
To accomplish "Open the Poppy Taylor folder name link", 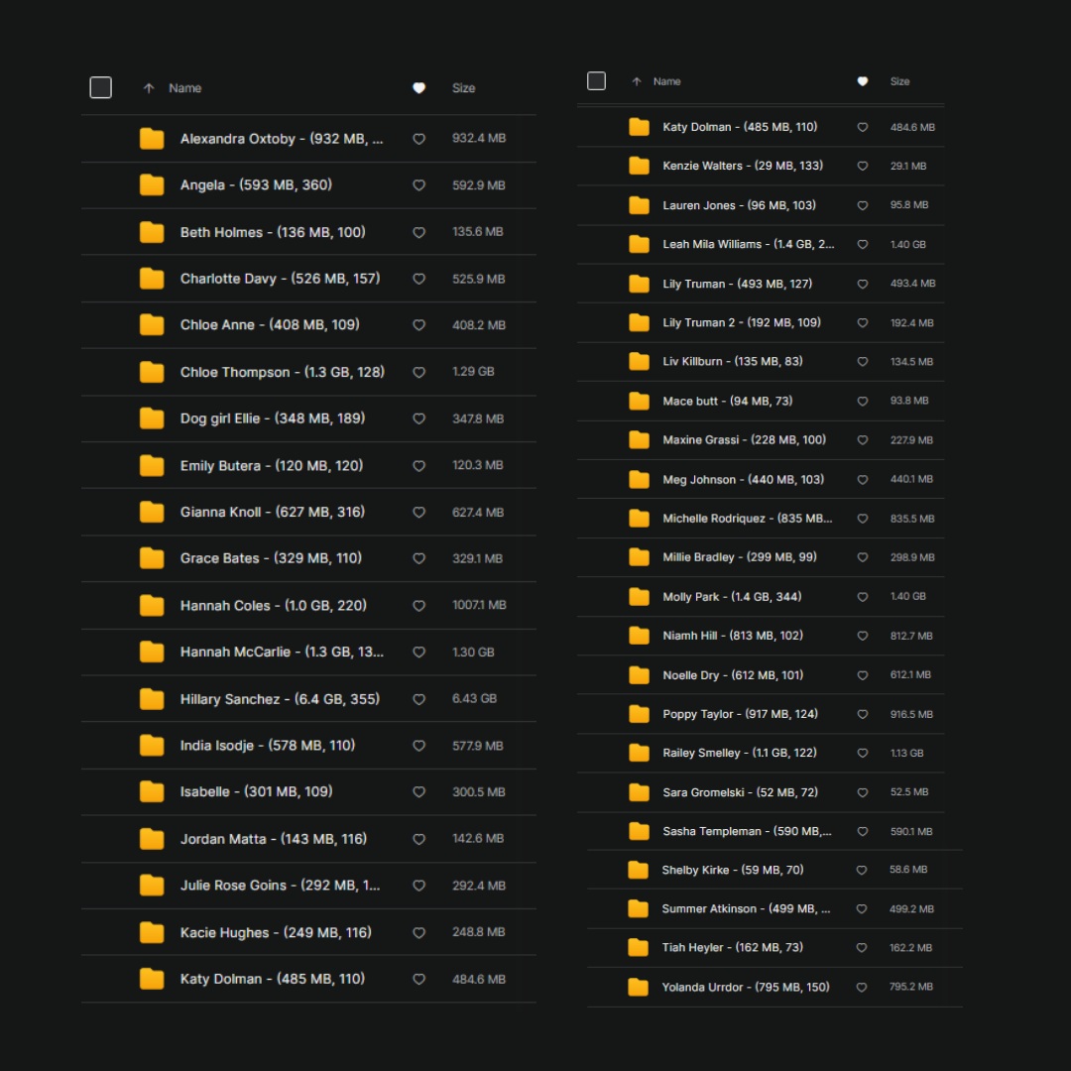I will click(x=740, y=714).
